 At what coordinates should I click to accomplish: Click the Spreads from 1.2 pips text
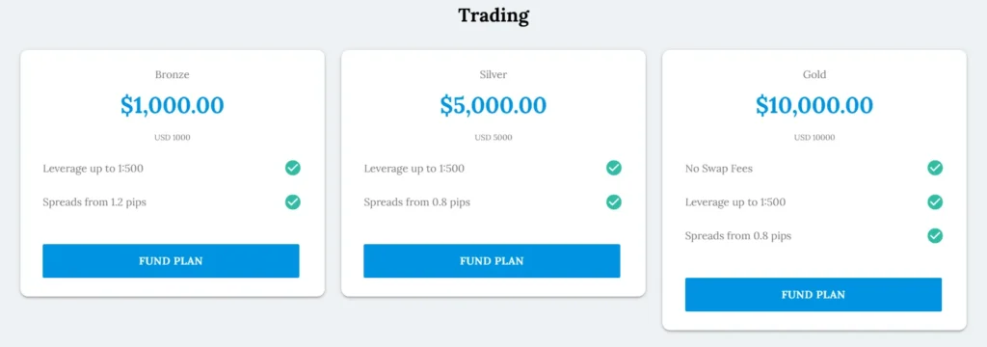94,202
